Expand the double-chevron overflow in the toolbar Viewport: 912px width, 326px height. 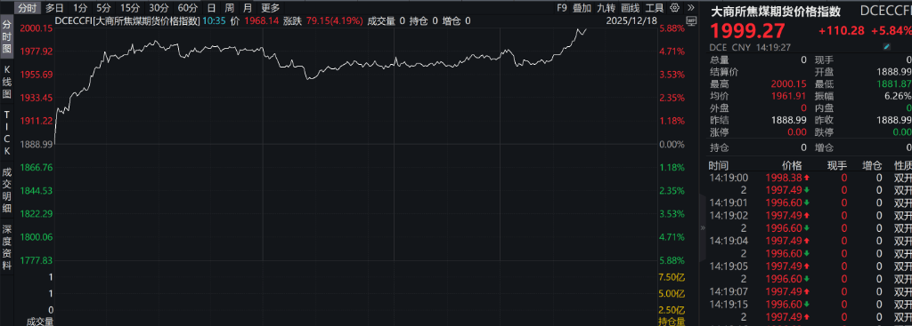tap(690, 7)
